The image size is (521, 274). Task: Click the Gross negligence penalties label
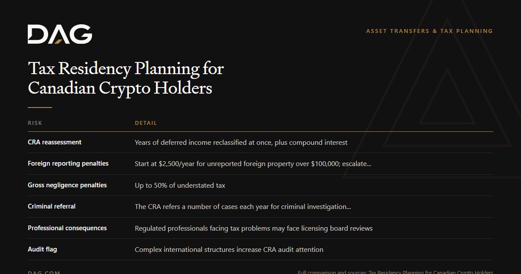[x=67, y=185]
